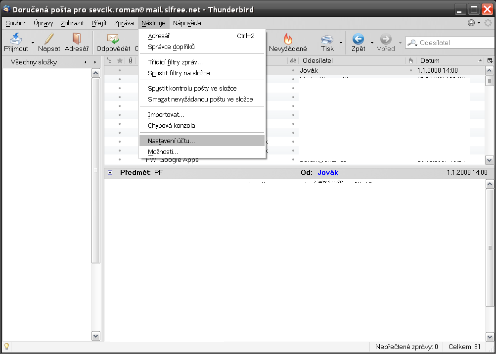The image size is (496, 354).
Task: Click the Napsat compose pencil icon
Action: pos(49,39)
